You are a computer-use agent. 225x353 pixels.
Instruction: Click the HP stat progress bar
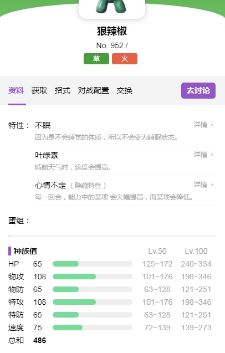(93, 264)
